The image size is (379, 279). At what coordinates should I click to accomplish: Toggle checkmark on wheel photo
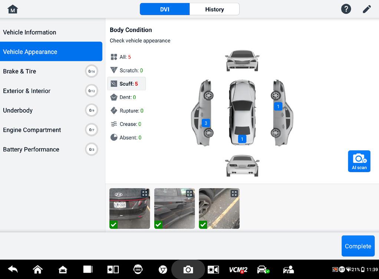203,224
